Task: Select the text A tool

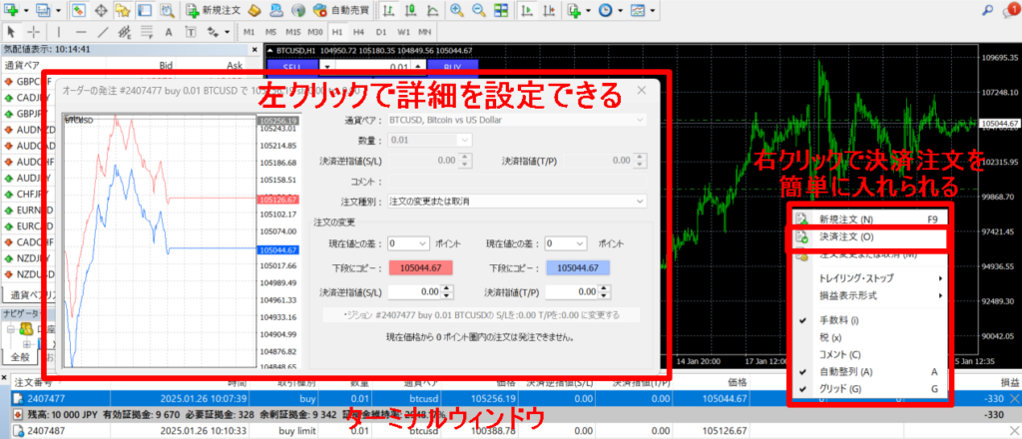Action: click(168, 31)
